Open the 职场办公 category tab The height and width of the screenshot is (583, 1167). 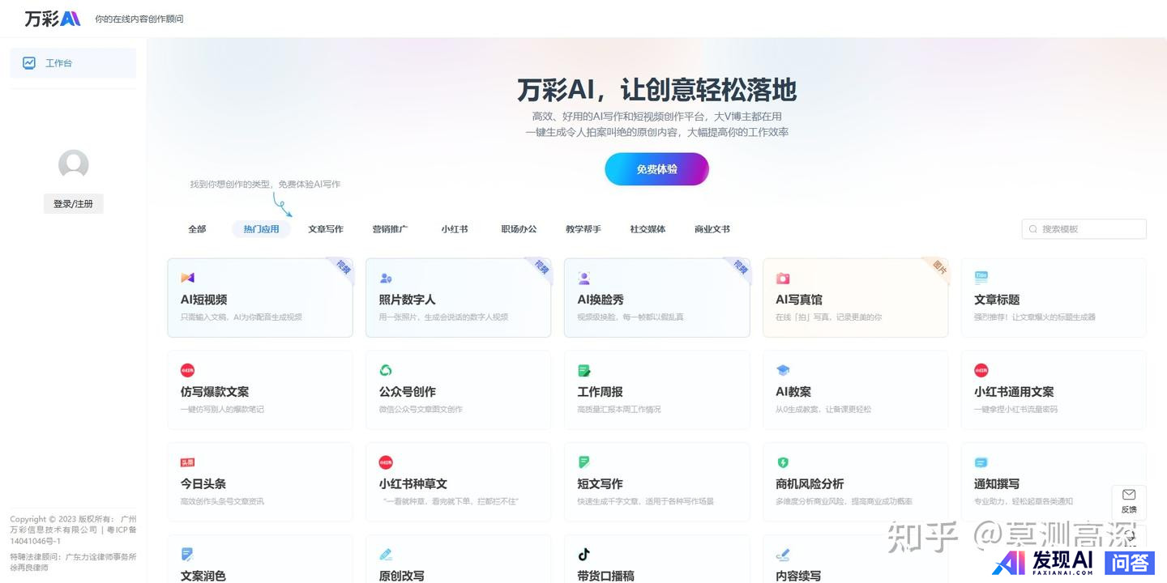pos(519,229)
